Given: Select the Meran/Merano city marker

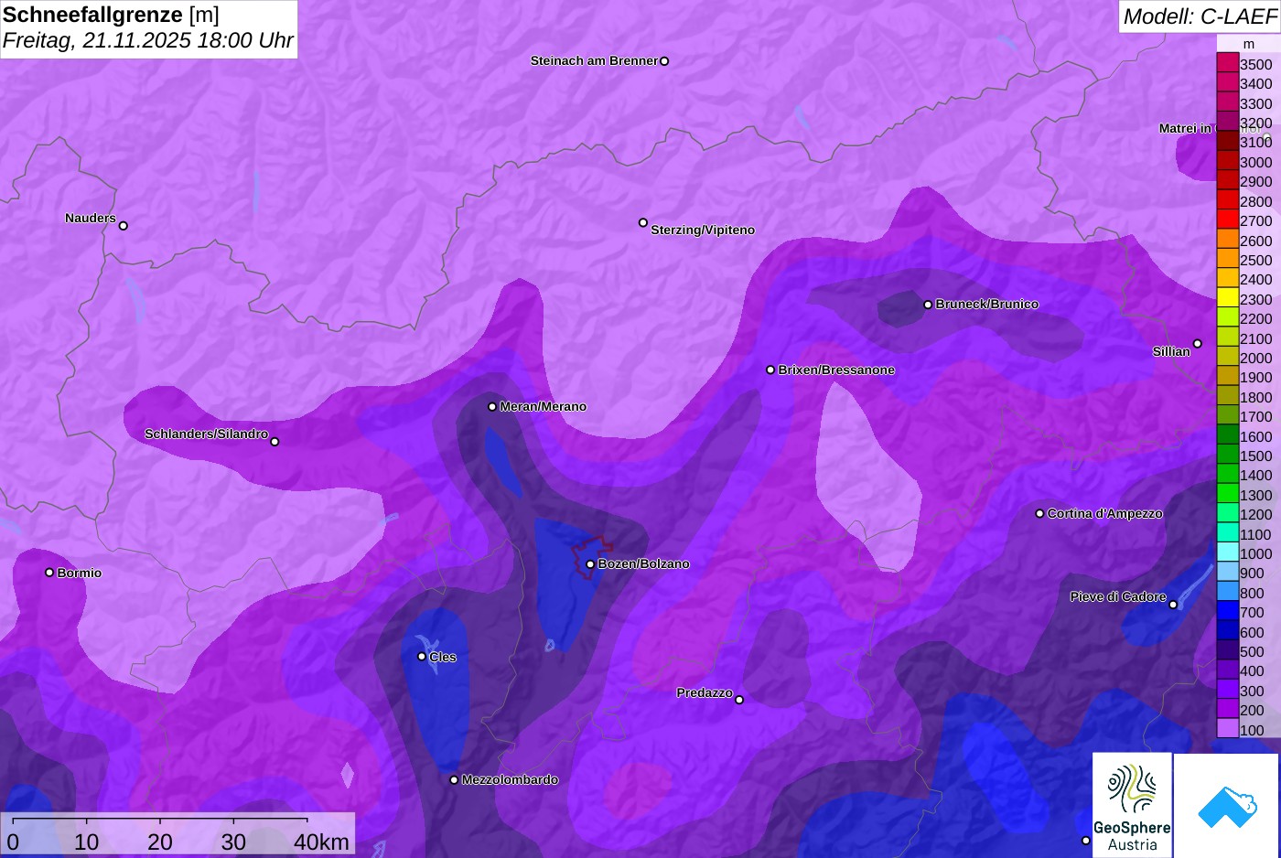Looking at the screenshot, I should [x=492, y=407].
